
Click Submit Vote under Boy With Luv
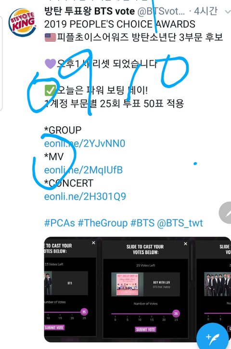[x=145, y=329]
